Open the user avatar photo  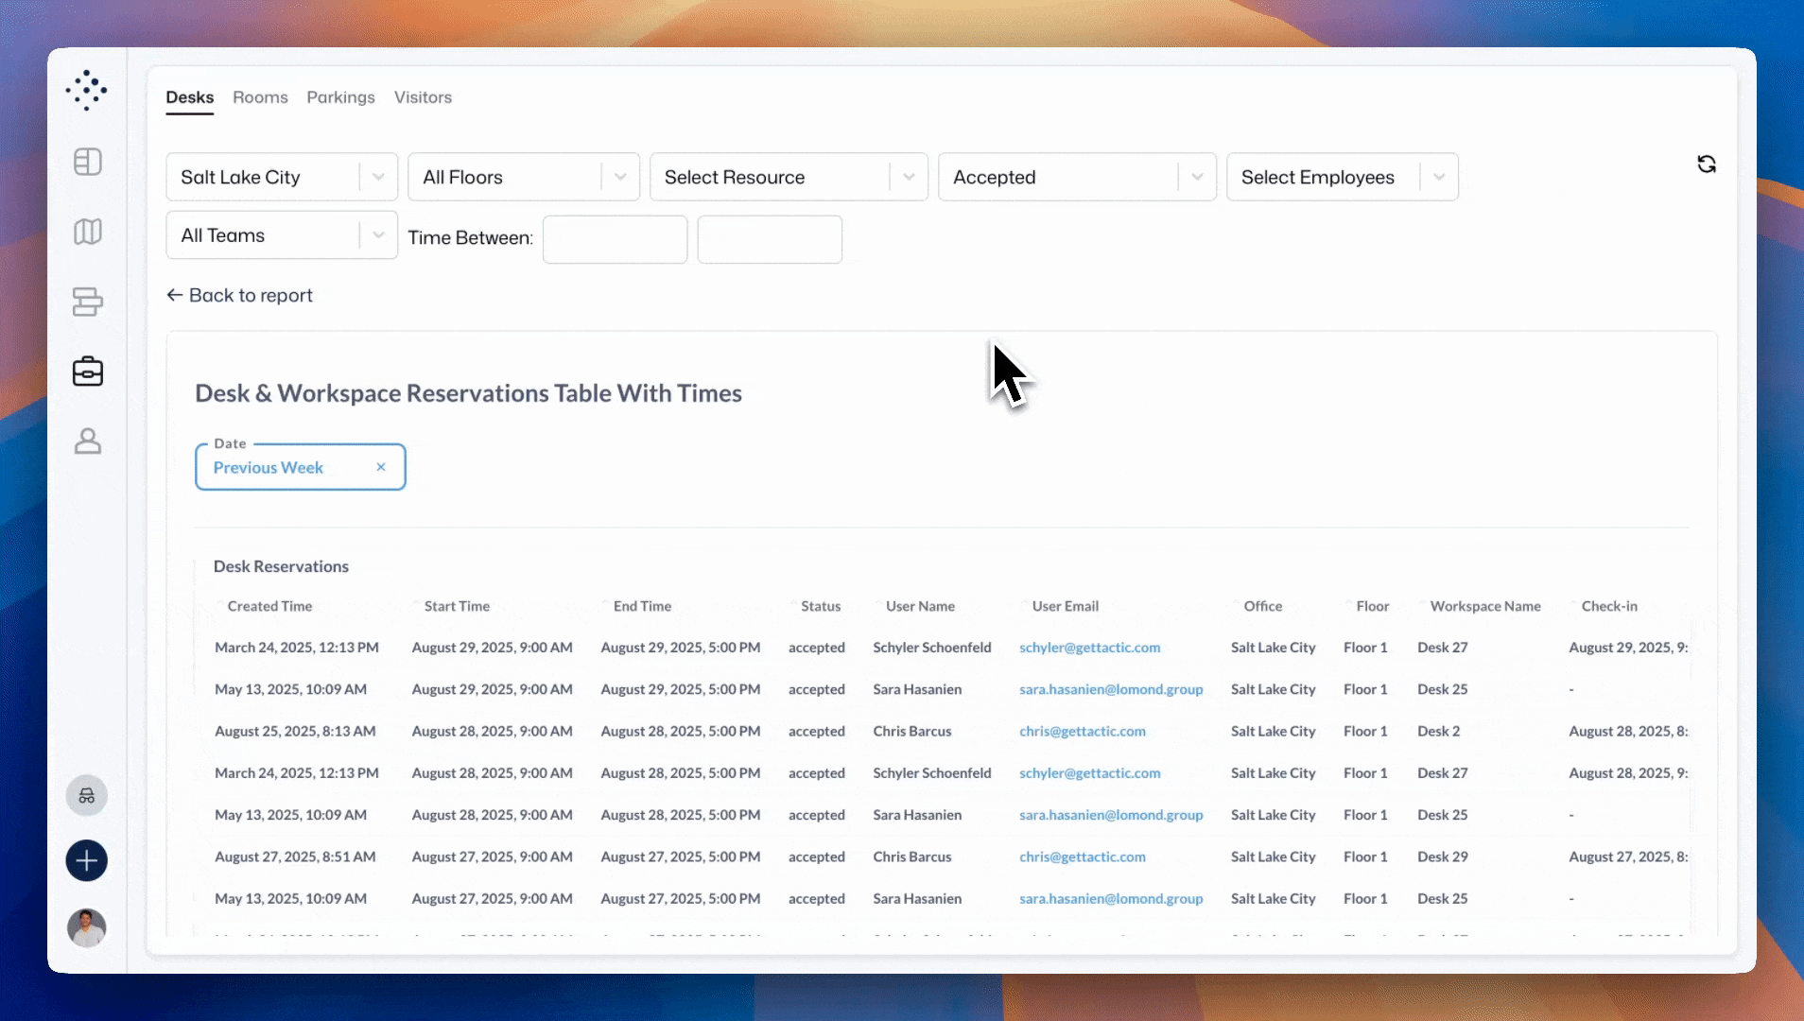[87, 928]
